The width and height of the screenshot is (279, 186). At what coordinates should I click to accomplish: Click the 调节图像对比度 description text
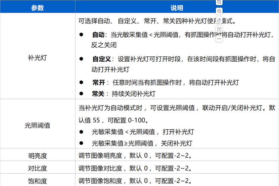coord(100,168)
